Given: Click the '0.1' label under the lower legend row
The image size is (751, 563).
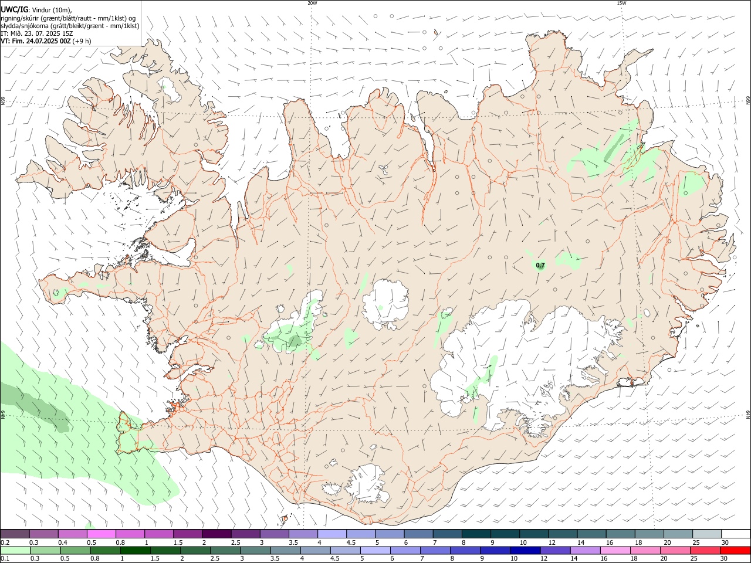Looking at the screenshot, I should pos(5,559).
